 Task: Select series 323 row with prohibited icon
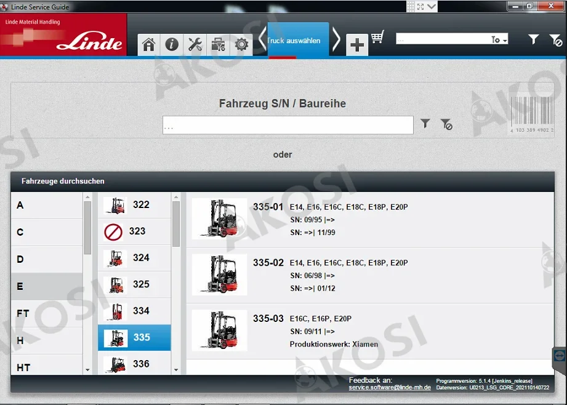[x=134, y=231]
